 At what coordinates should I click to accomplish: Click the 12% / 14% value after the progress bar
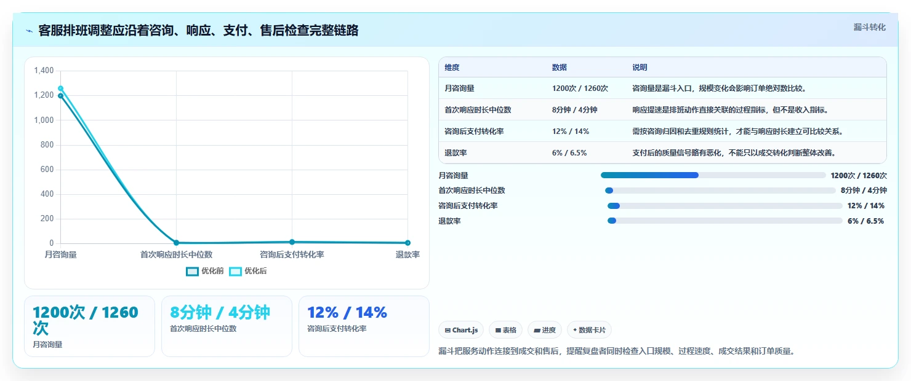click(865, 206)
